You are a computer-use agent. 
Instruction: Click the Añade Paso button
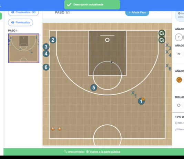pyautogui.click(x=137, y=12)
